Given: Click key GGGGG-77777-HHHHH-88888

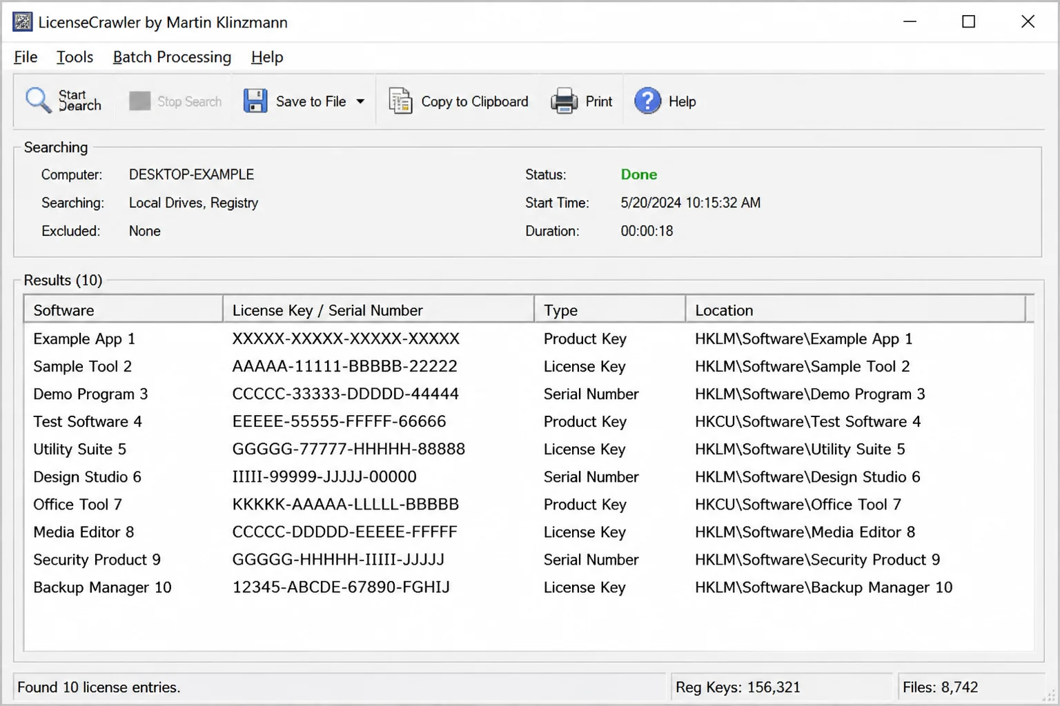Looking at the screenshot, I should click(x=349, y=449).
